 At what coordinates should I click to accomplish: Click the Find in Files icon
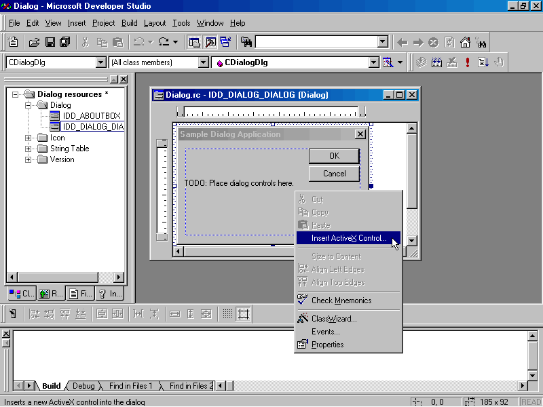(x=246, y=42)
